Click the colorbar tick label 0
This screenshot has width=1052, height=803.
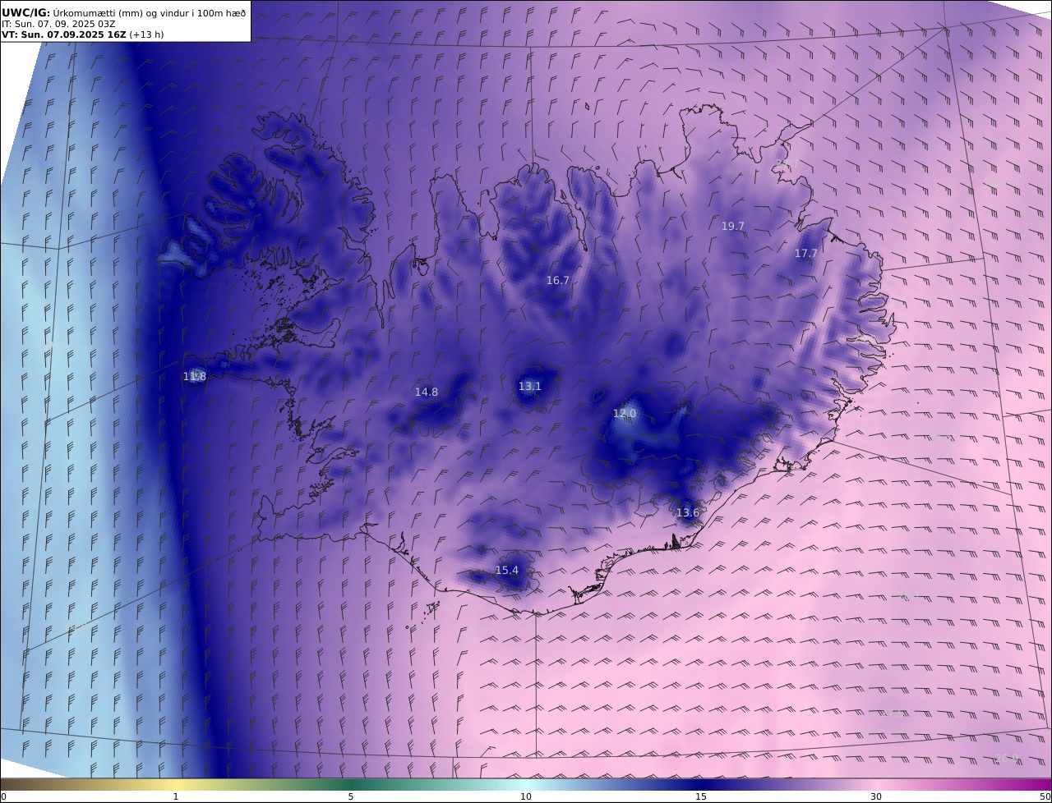(x=3, y=796)
